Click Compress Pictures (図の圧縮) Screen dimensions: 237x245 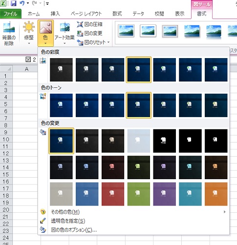(89, 24)
